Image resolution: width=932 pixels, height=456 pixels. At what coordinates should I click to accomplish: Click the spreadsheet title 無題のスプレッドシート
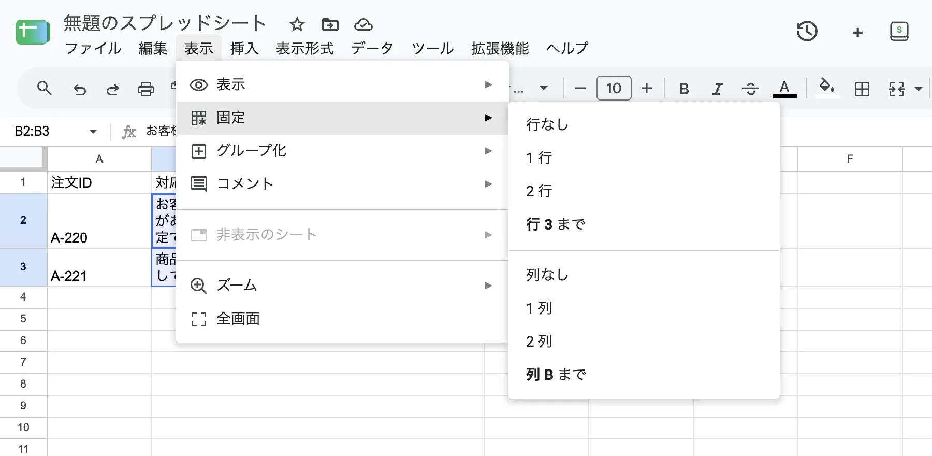(x=165, y=23)
